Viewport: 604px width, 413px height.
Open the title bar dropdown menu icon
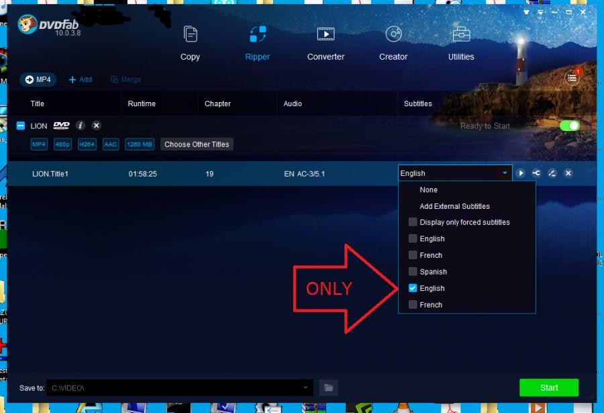[540, 12]
